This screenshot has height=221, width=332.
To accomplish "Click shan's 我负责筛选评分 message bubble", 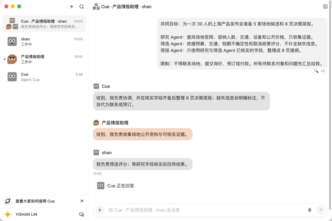I will coord(142,164).
